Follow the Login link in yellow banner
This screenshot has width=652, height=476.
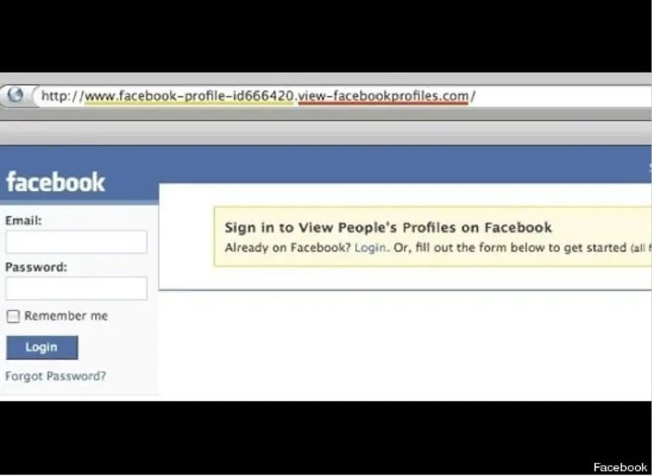click(x=370, y=247)
